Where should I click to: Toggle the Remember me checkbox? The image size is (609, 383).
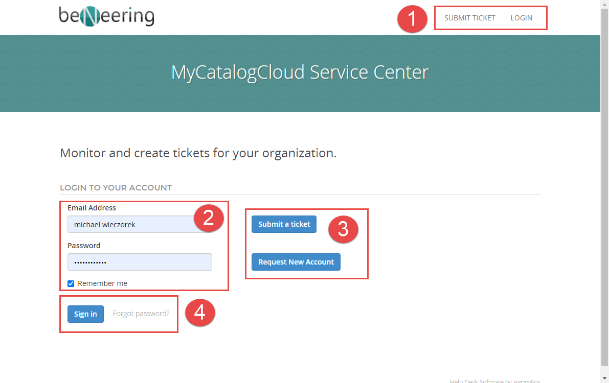tap(71, 283)
